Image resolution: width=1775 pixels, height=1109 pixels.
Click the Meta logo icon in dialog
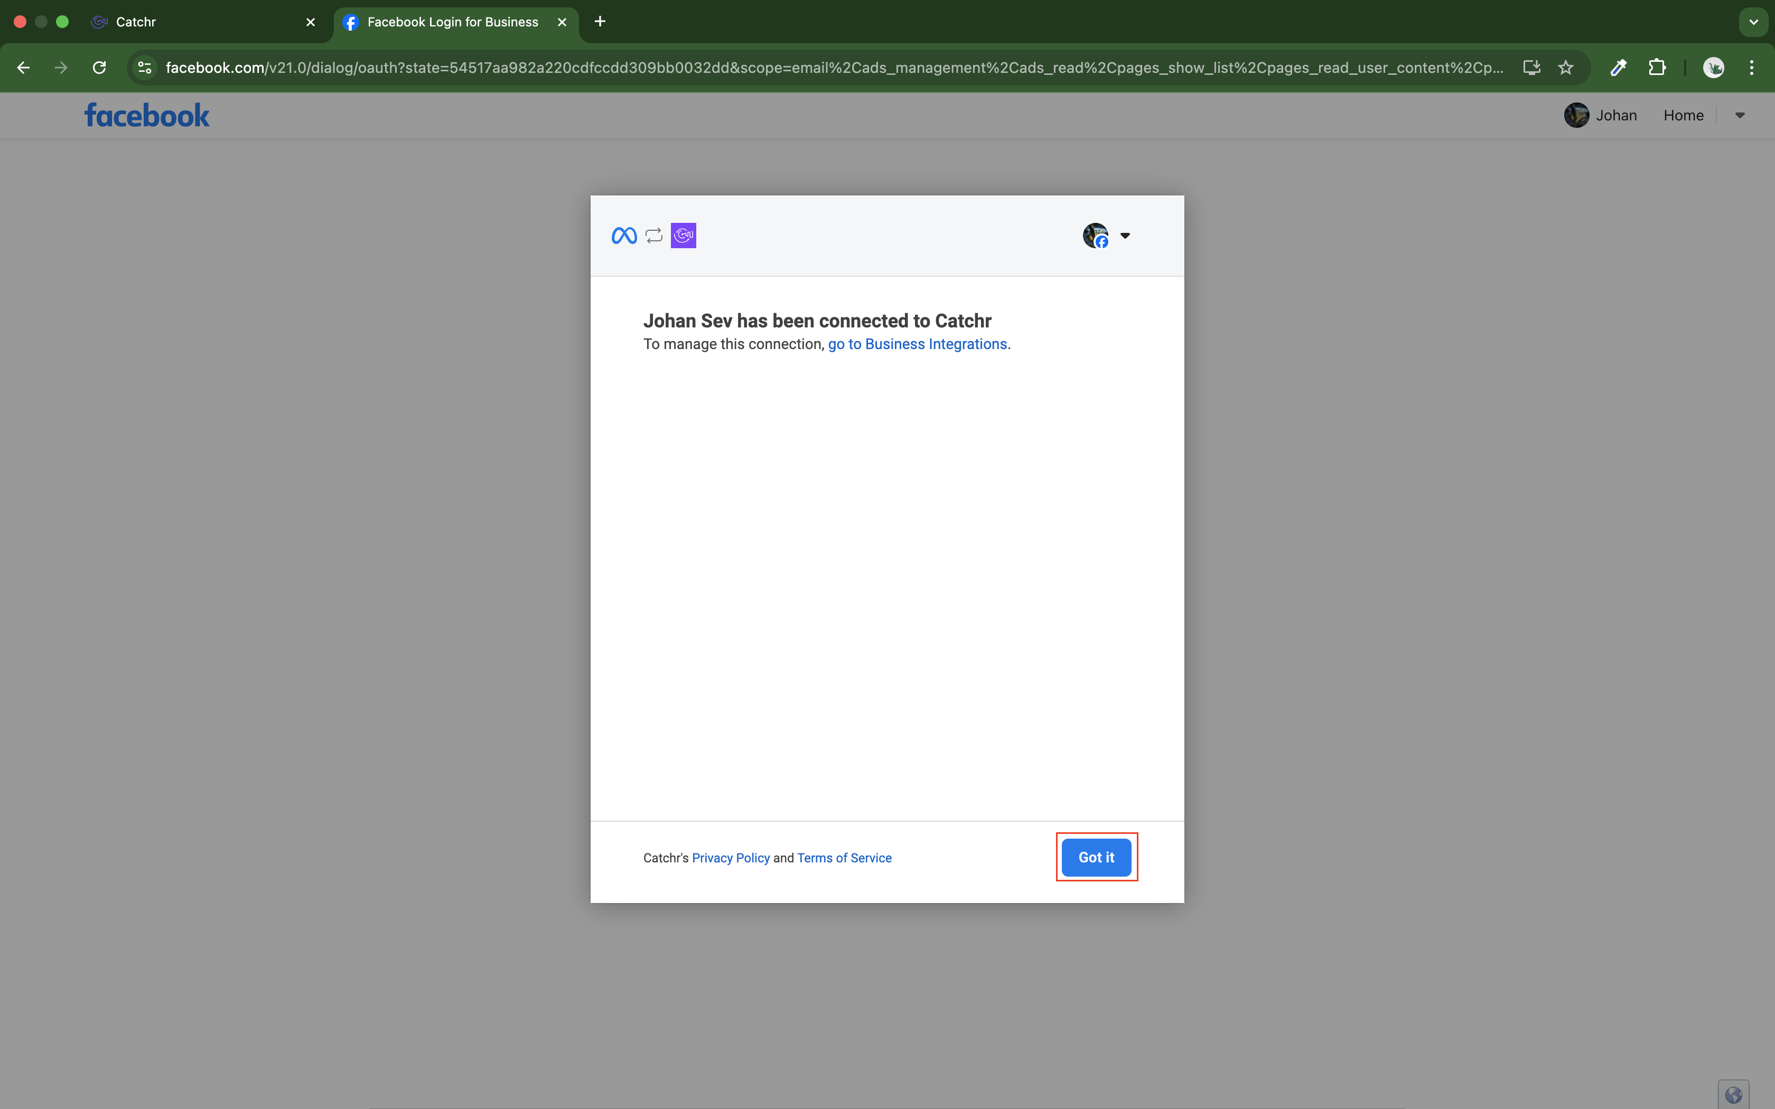tap(624, 236)
